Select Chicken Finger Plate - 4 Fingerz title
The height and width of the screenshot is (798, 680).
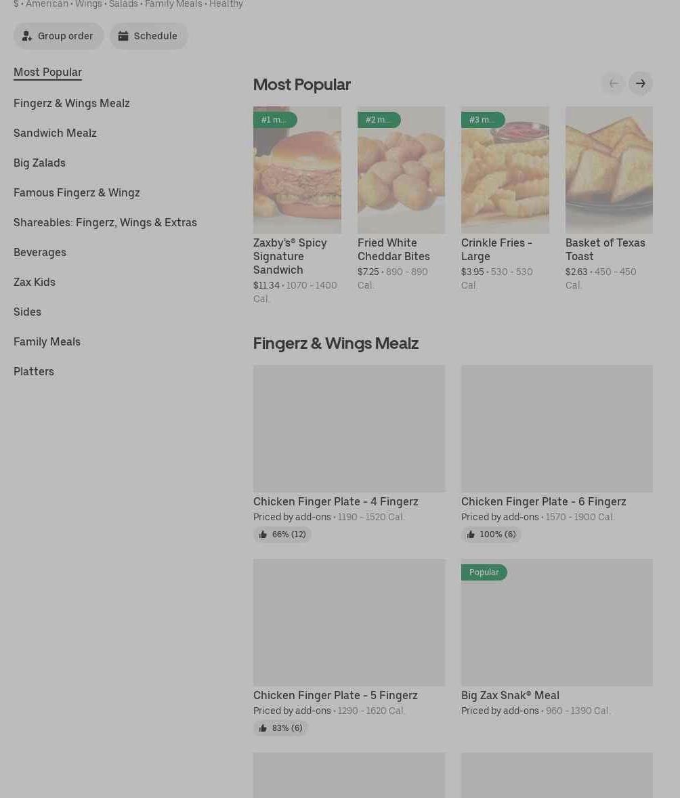click(336, 502)
